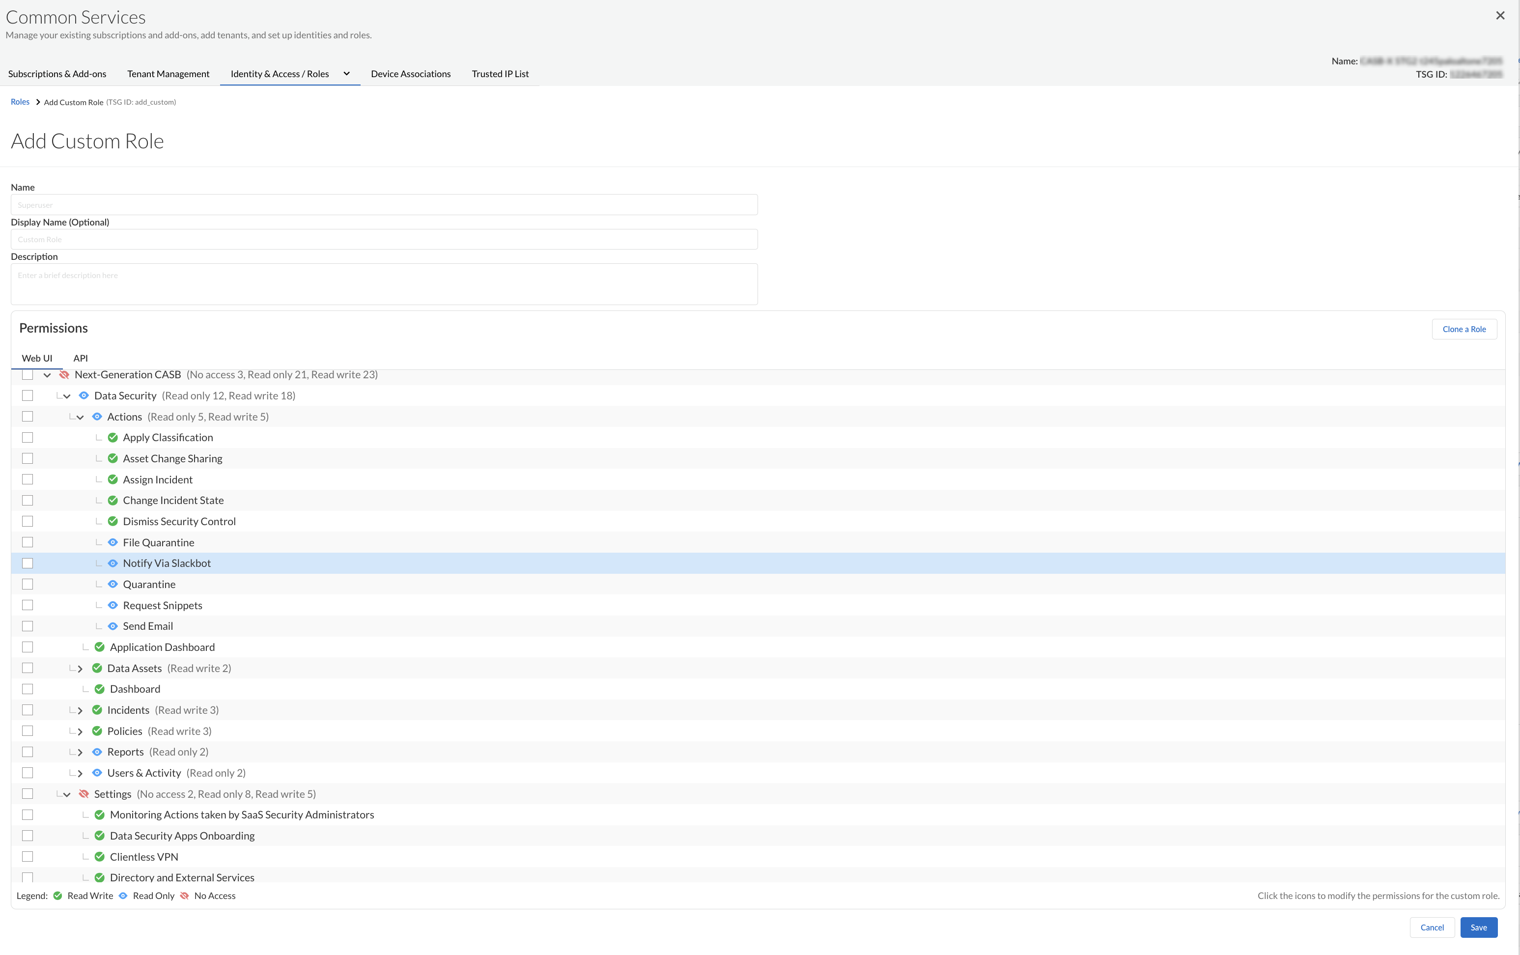Tick the Data Security row checkbox
This screenshot has height=955, width=1520.
coord(28,396)
